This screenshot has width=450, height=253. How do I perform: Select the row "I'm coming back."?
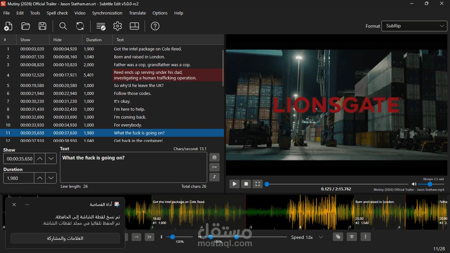(112, 117)
